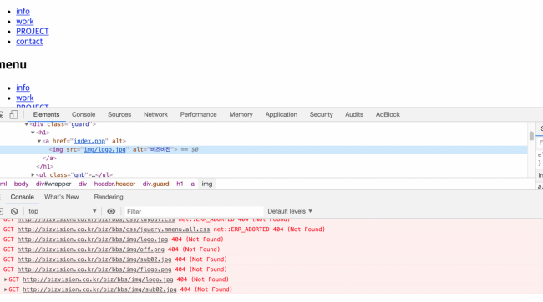Viewport: 543px width, 302px height.
Task: Follow the index.php href link
Action: point(89,141)
